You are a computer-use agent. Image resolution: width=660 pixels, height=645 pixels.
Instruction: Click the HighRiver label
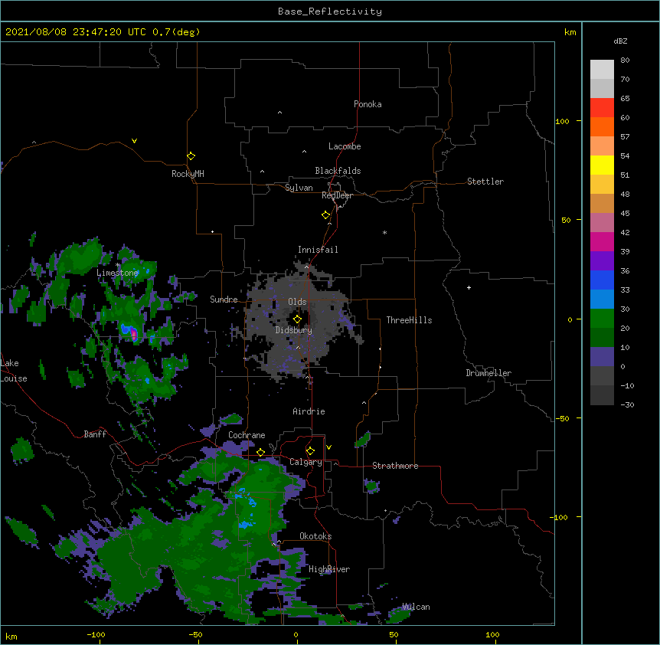pyautogui.click(x=329, y=569)
